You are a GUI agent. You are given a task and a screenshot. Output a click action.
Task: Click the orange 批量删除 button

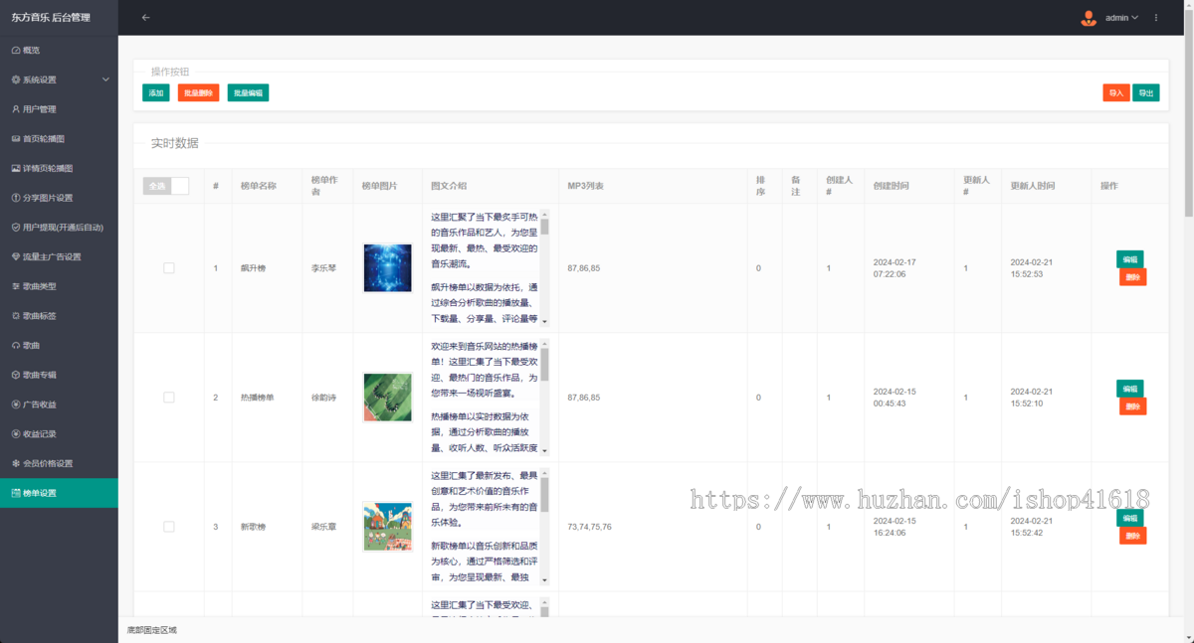[x=199, y=92]
